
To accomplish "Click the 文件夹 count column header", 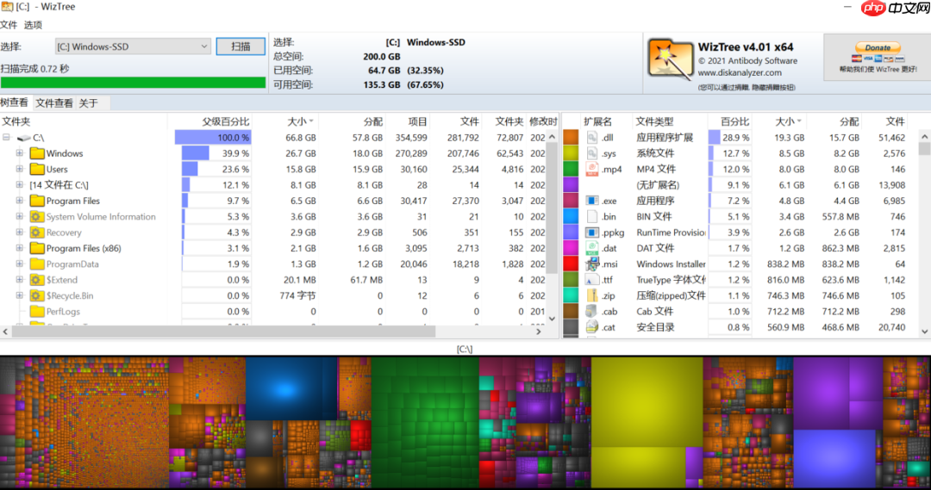I will 509,121.
